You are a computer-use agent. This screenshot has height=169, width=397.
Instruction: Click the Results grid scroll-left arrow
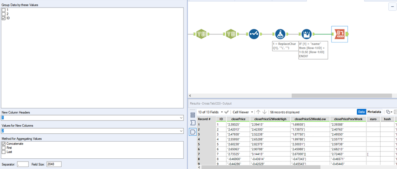(x=199, y=167)
